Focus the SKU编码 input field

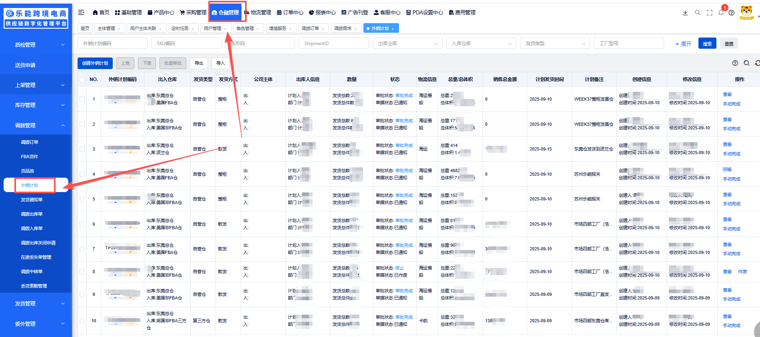pos(186,43)
